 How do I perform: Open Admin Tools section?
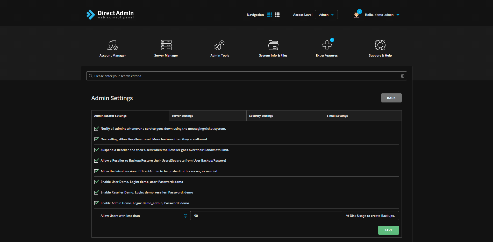(220, 49)
